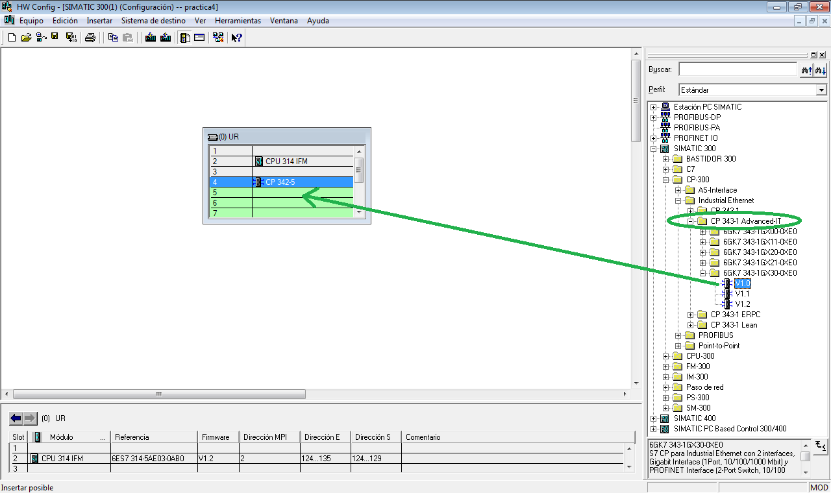Click the context help arrow icon
This screenshot has height=493, width=831.
tap(237, 38)
